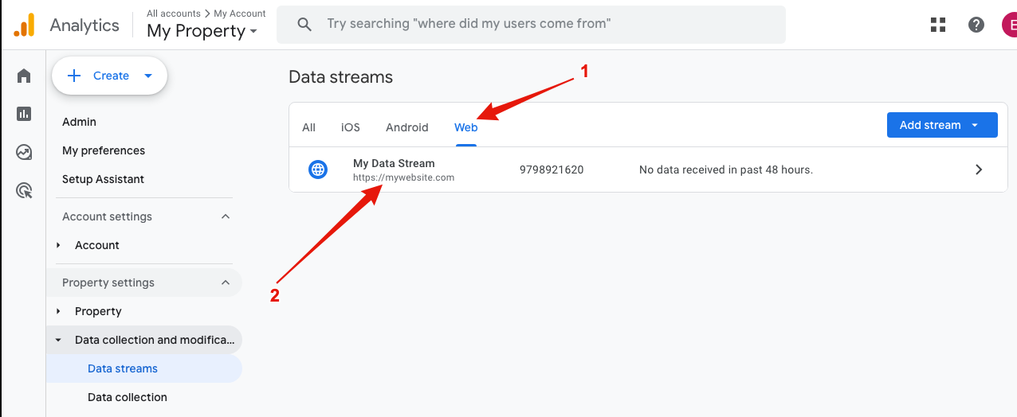Click the My Data Stream name
The width and height of the screenshot is (1017, 417).
394,163
